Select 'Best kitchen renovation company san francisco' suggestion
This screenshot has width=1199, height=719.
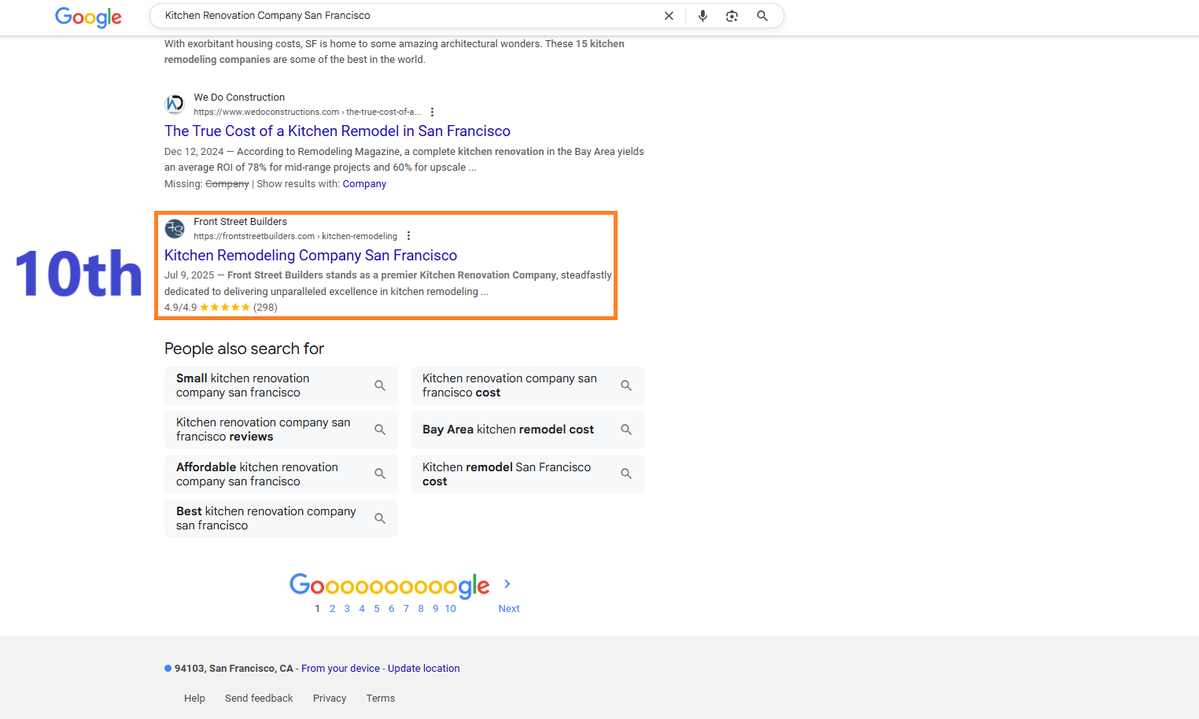(x=282, y=518)
